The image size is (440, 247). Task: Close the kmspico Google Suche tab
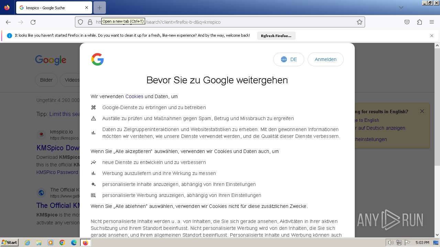tap(87, 8)
